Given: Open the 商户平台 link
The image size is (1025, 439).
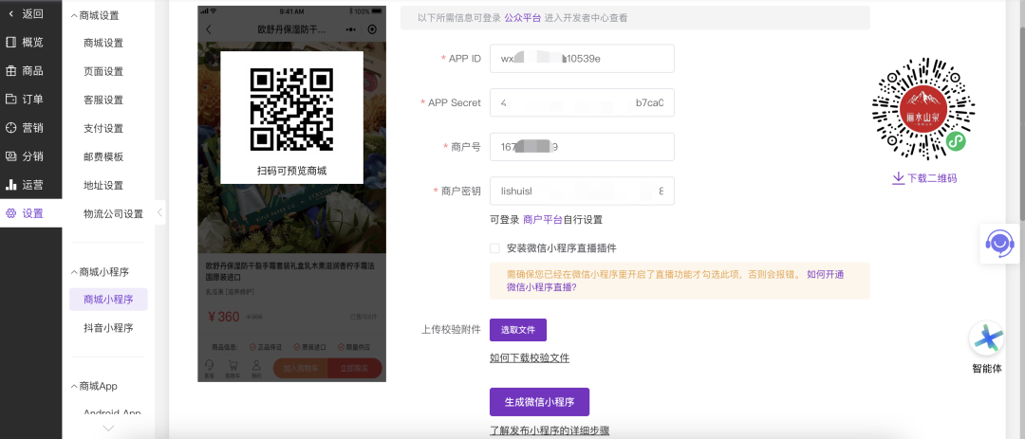Looking at the screenshot, I should 543,220.
